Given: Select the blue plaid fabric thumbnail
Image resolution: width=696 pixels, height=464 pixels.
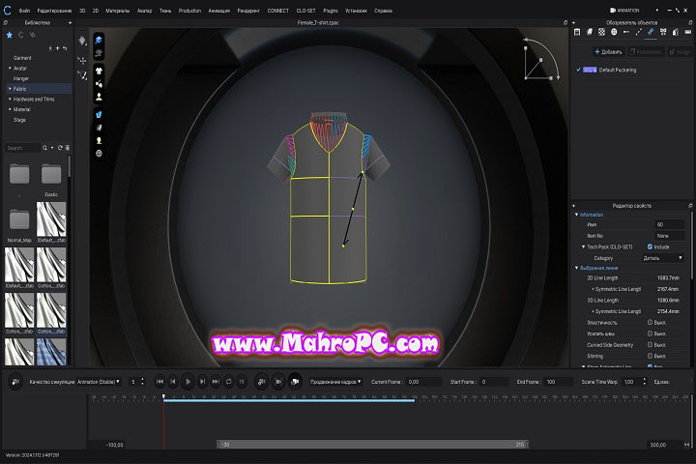Looking at the screenshot, I should point(51,352).
